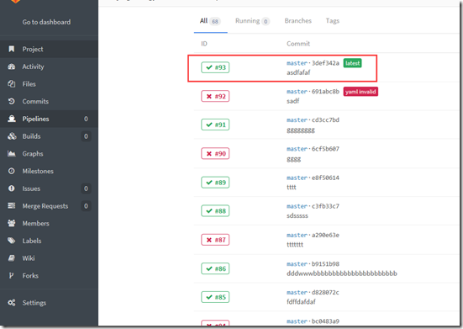Screen dimensions: 463x329
Task: Switch to the Branches tab
Action: (298, 21)
